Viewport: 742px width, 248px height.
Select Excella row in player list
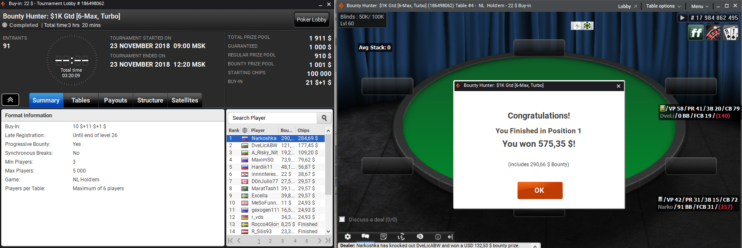[276, 196]
